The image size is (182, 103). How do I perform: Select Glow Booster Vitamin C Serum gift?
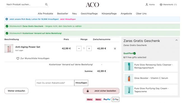click(x=151, y=78)
